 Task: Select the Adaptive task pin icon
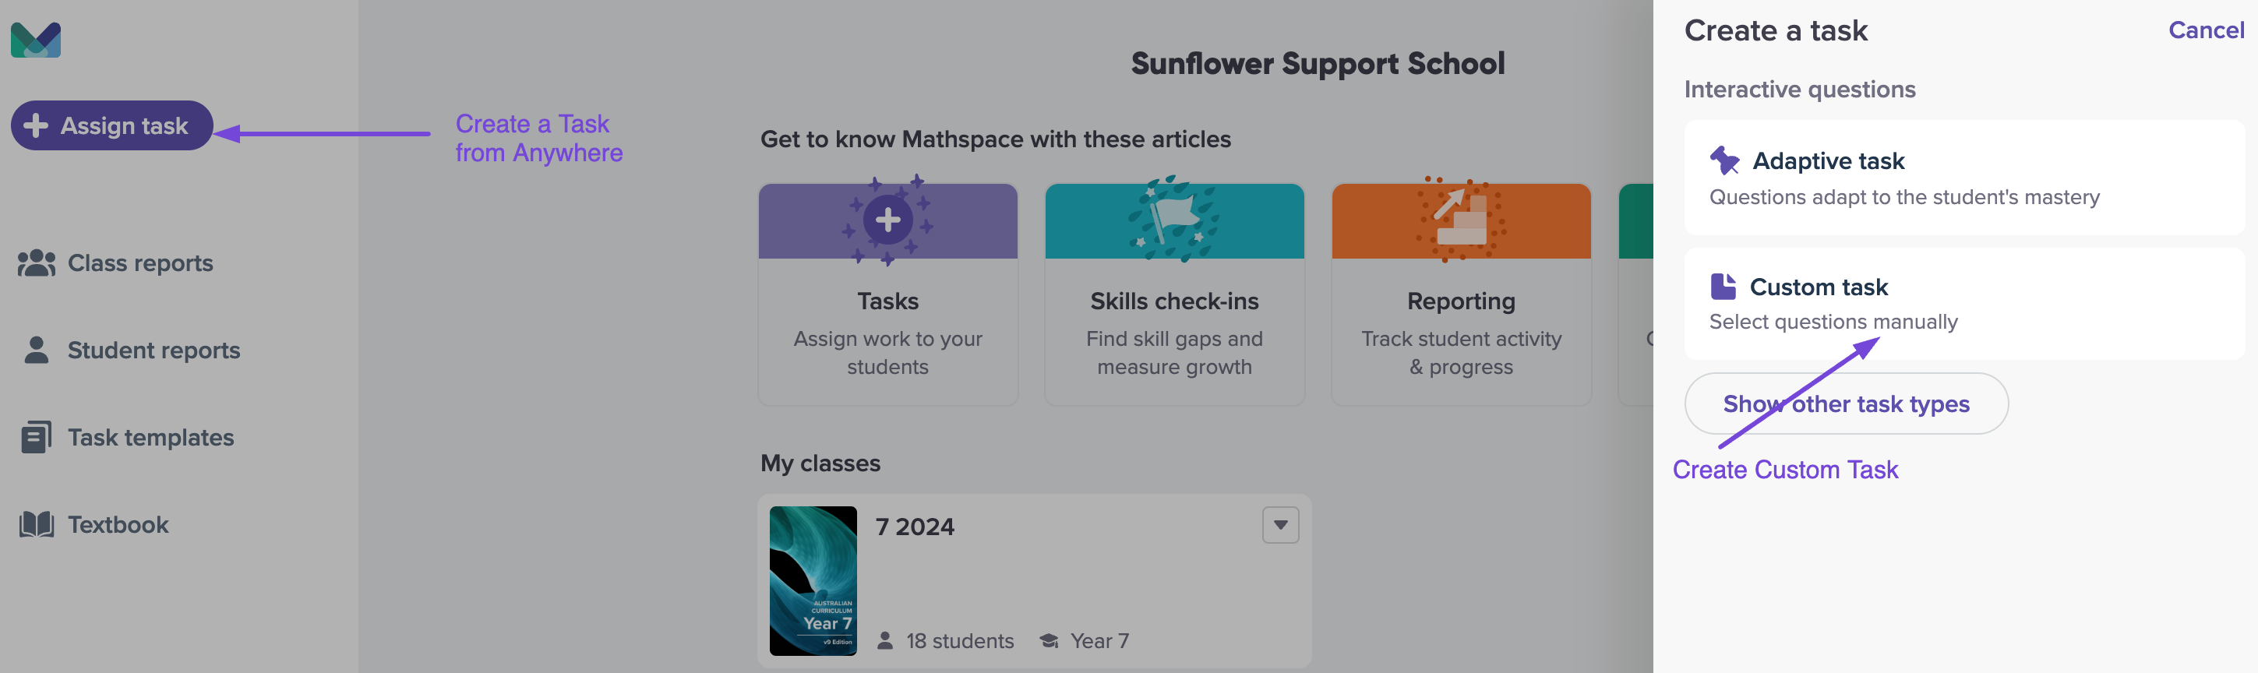[x=1724, y=160]
